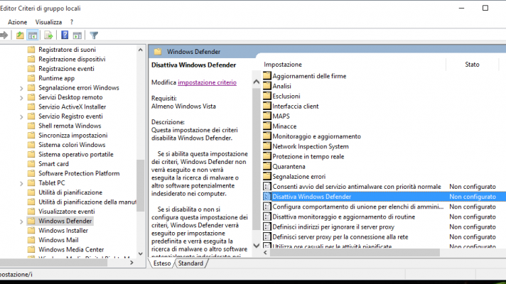Select Definisci indirizzi per ignorare server proxy
The image size is (506, 284).
point(329,226)
